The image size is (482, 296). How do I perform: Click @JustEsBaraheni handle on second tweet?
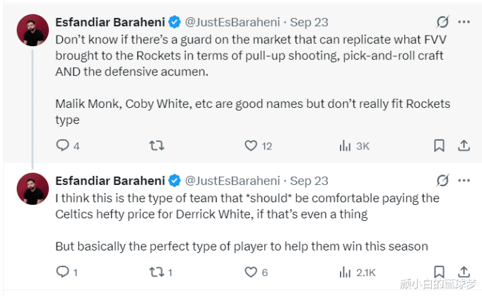coord(233,181)
